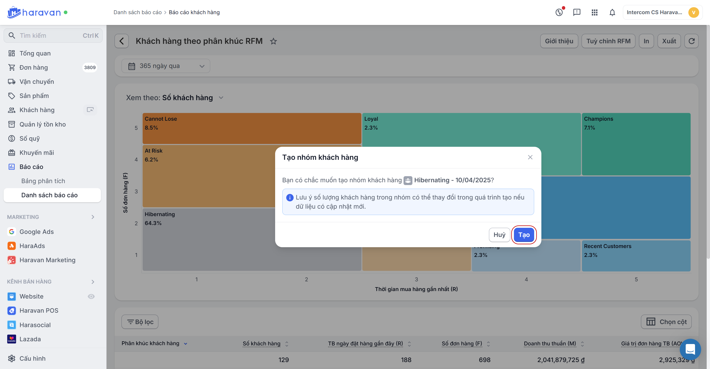Star the RFM report as favorite
The image size is (710, 369).
[x=273, y=41]
